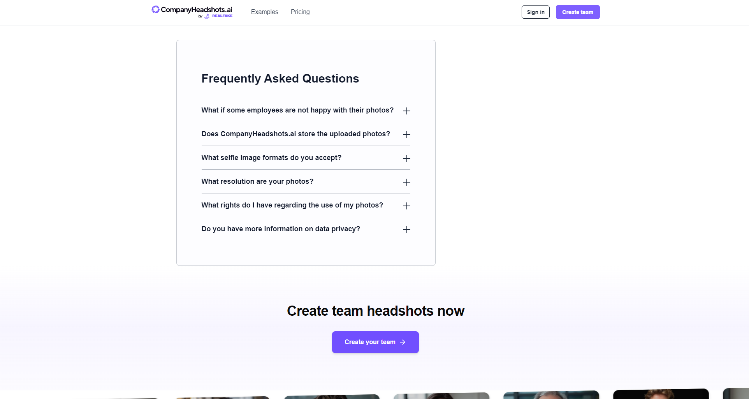Expand "What rights do I have" question text
The height and width of the screenshot is (399, 749).
[292, 205]
